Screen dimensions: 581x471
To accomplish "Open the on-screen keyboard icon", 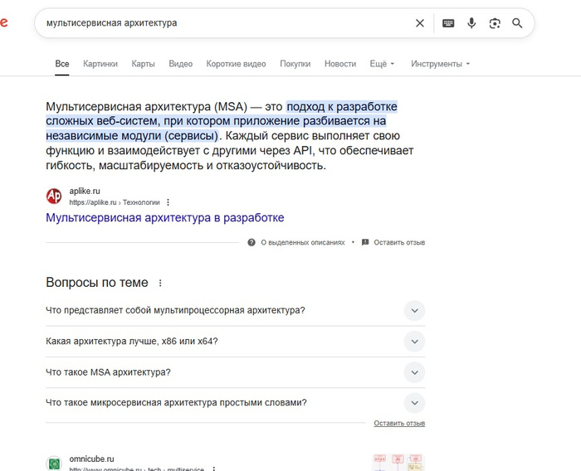I will click(448, 23).
